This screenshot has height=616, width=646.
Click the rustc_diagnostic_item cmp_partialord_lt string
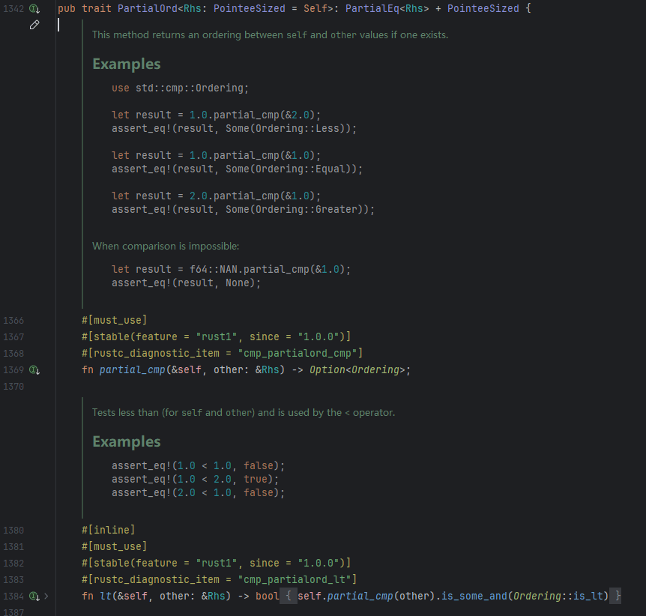pos(299,579)
